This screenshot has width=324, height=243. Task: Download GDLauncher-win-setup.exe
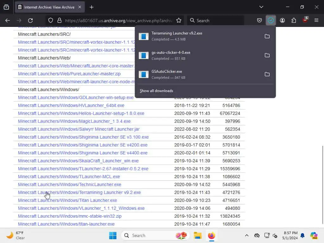[x=76, y=97]
